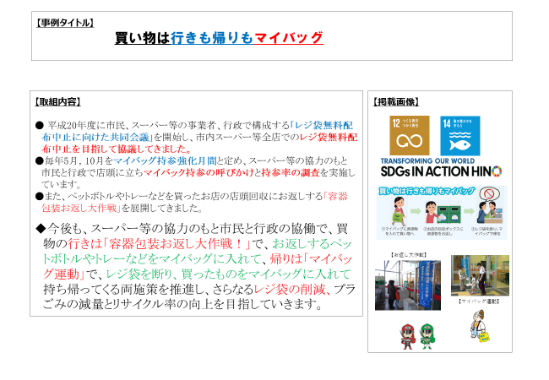Click the SDGs IN ACTION HINO logo text
The image size is (549, 380).
coord(441,171)
